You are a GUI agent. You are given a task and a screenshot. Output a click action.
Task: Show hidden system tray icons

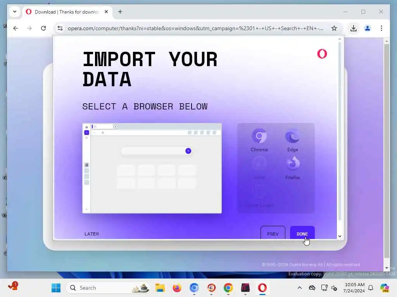(x=300, y=288)
